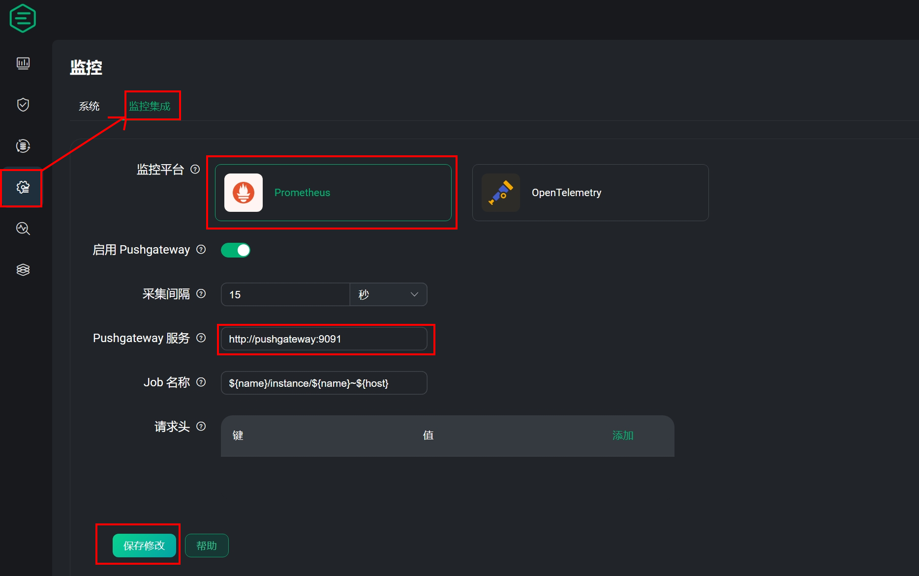919x576 pixels.
Task: Click the 保存修改 button
Action: point(144,546)
